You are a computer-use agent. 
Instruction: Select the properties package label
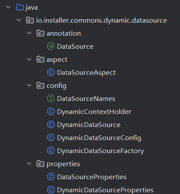[x=63, y=164]
